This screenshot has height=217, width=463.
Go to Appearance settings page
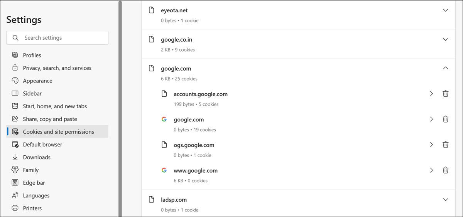[37, 81]
